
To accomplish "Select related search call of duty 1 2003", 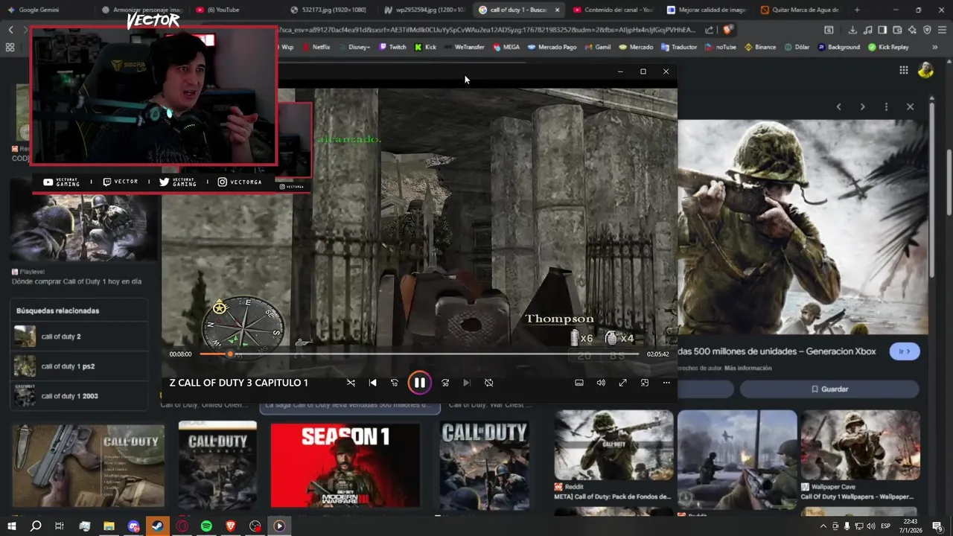I will click(x=79, y=396).
